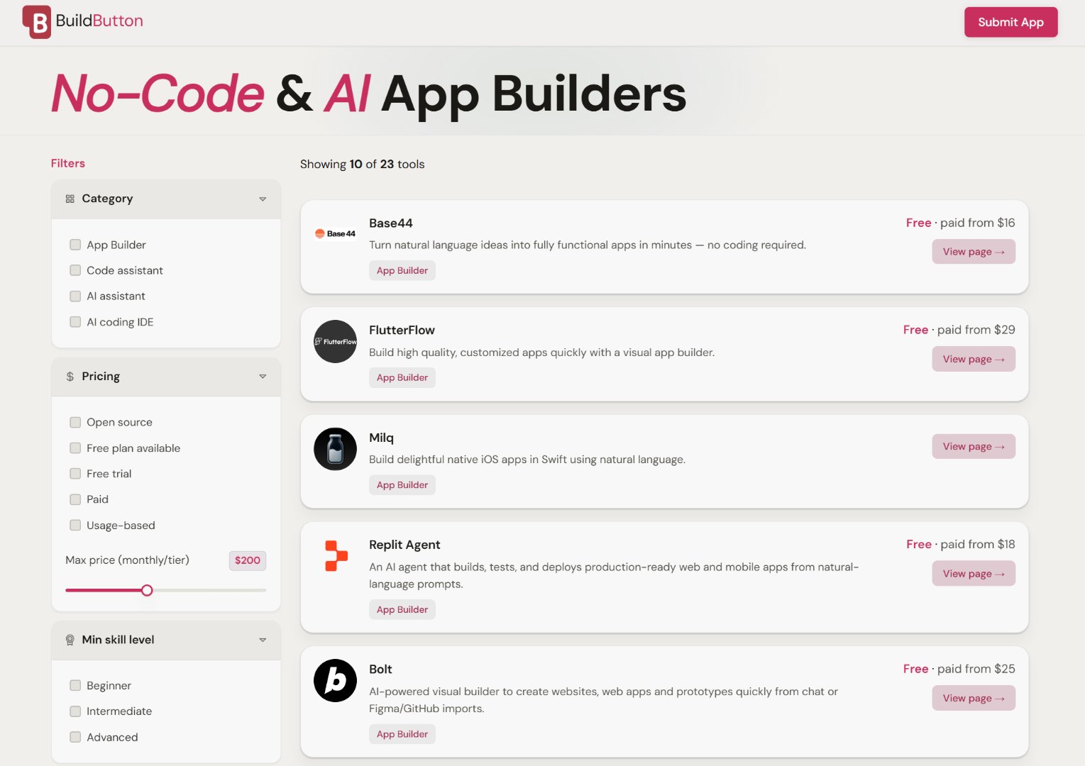Click the Min skill level badge icon
Screen dimensions: 1085x766
click(70, 640)
